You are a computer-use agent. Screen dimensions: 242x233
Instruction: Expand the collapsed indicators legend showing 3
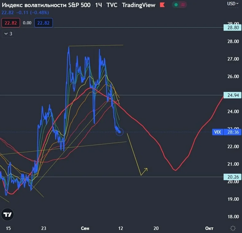pyautogui.click(x=8, y=34)
